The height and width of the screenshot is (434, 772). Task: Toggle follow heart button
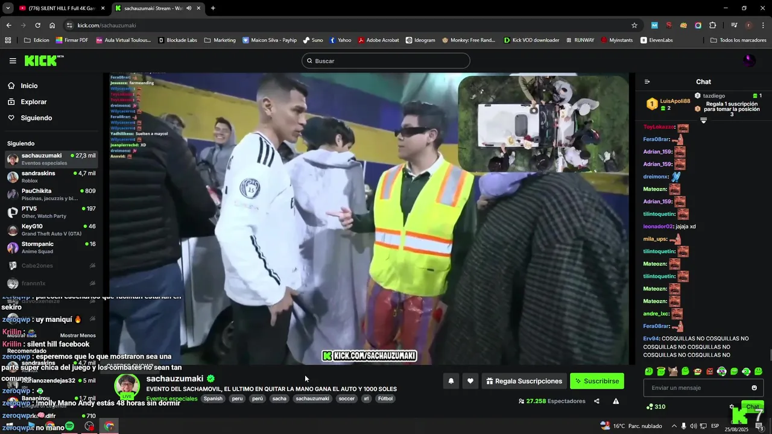470,381
